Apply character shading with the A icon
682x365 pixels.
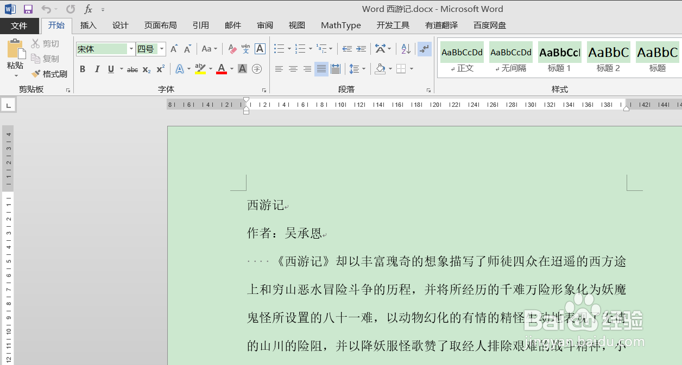[x=242, y=69]
